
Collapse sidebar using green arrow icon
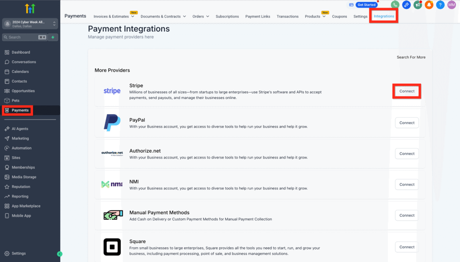click(x=60, y=254)
